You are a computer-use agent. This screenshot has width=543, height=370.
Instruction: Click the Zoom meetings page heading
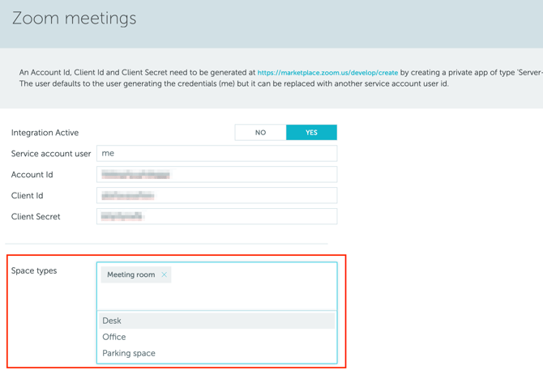74,19
